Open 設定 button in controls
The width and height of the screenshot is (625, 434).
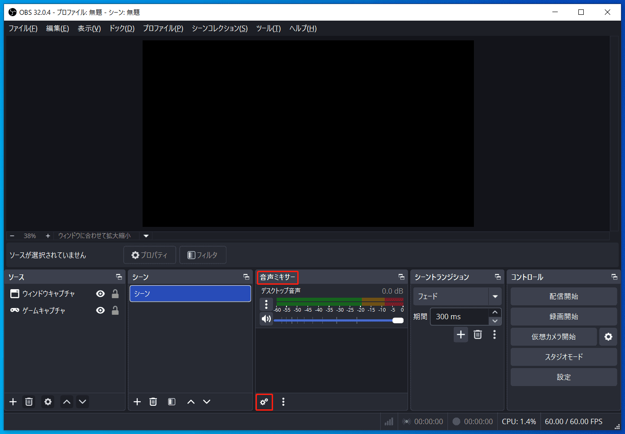click(x=564, y=377)
